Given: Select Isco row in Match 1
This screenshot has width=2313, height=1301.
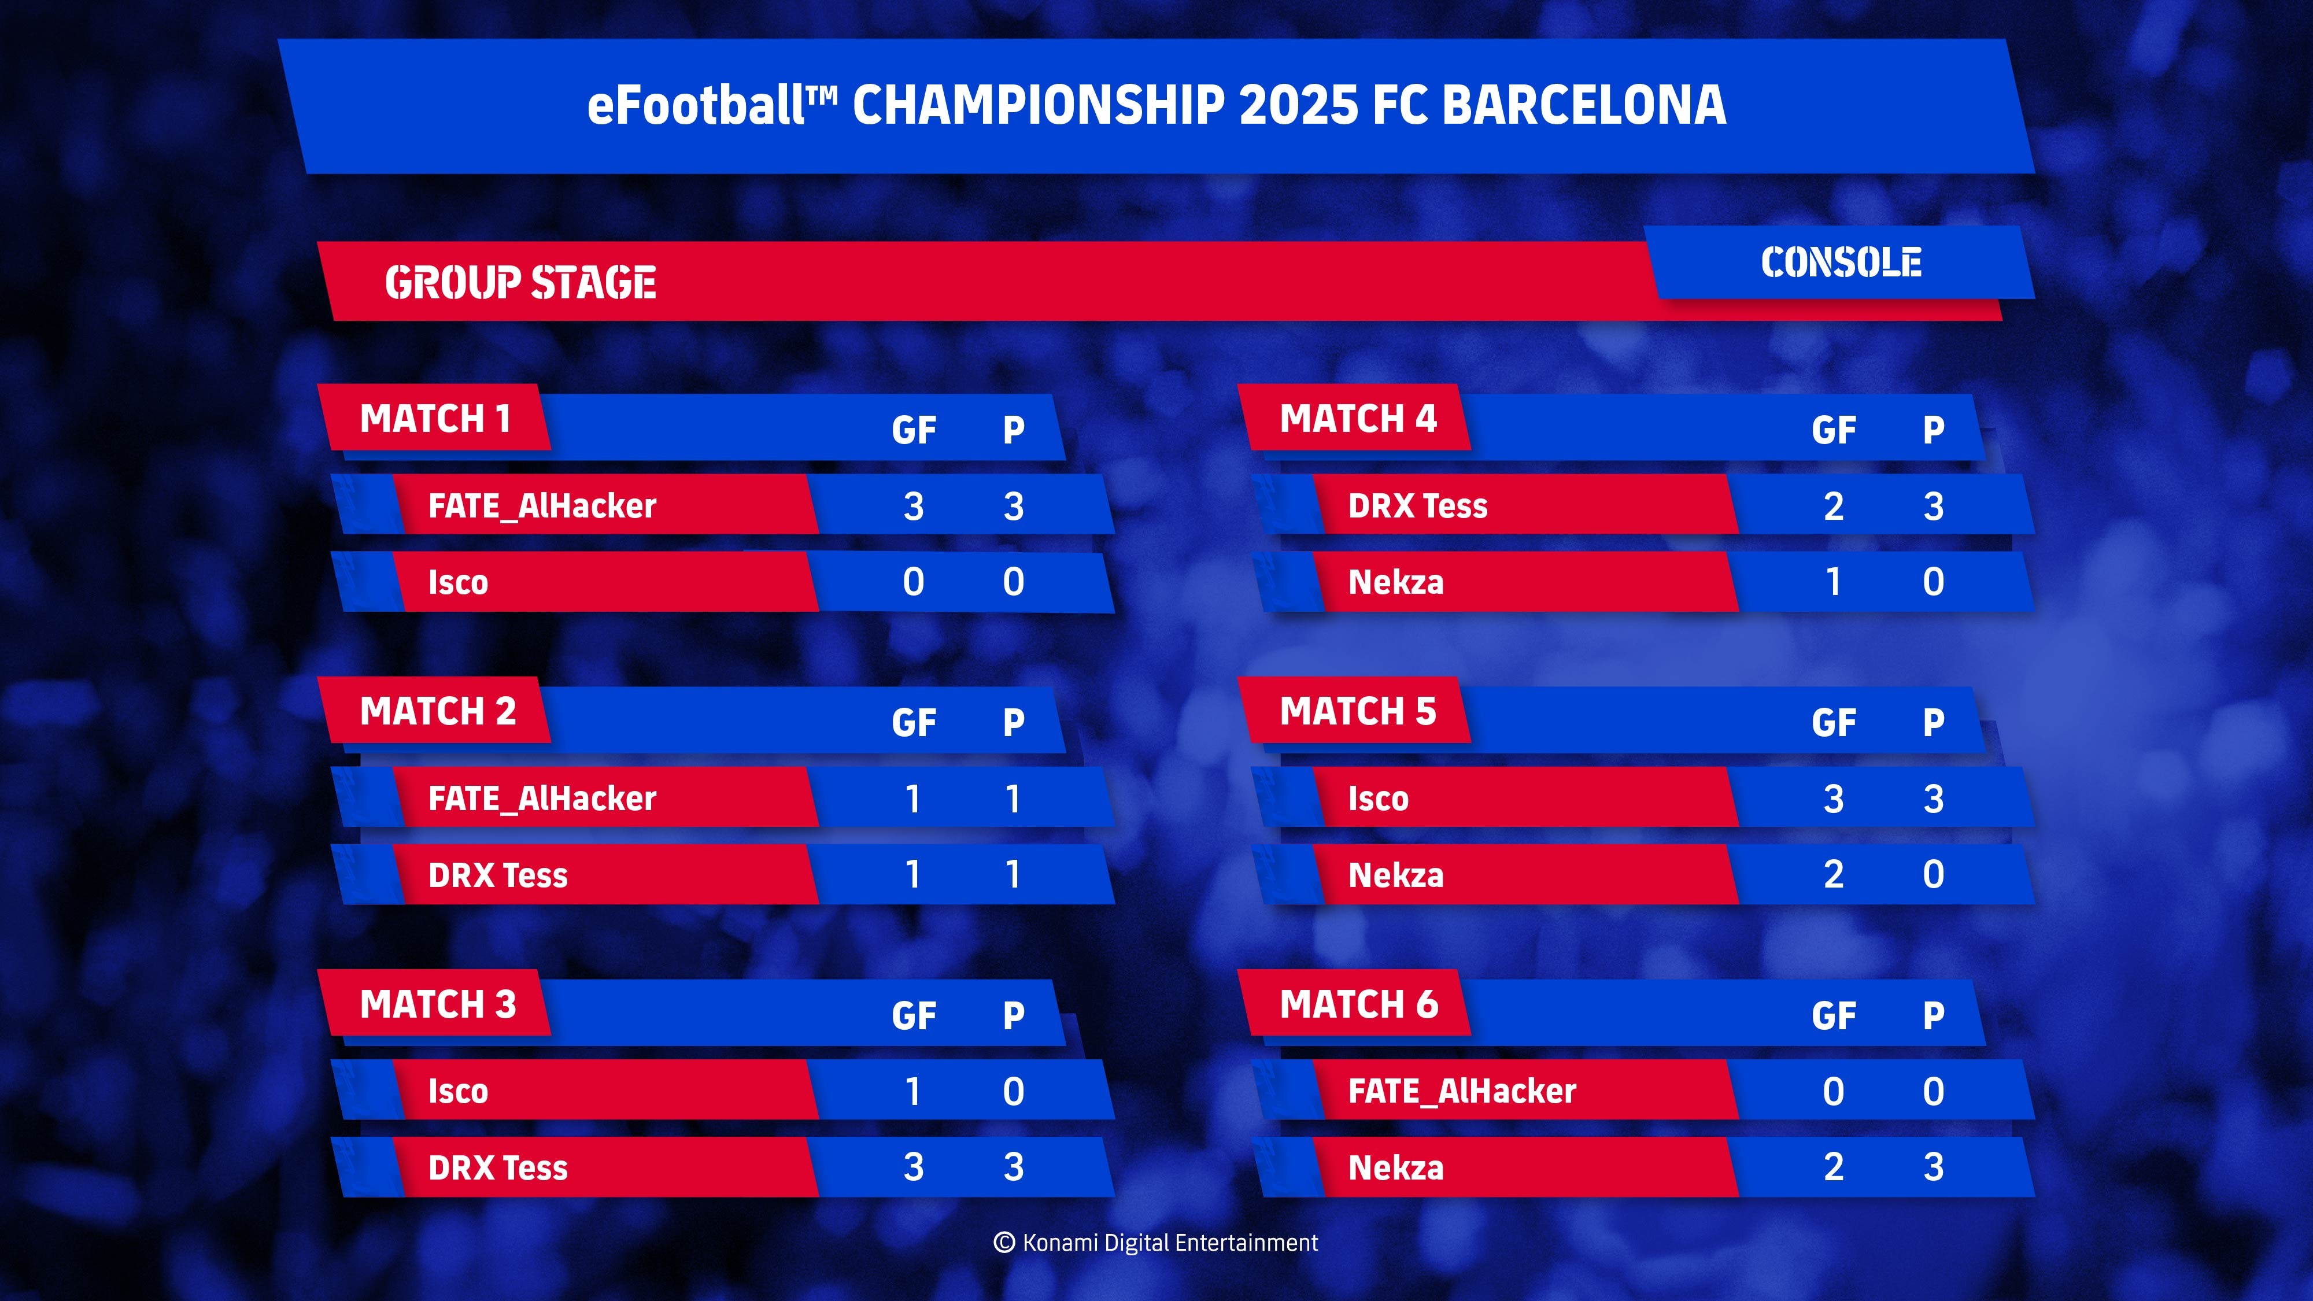Looking at the screenshot, I should click(723, 582).
